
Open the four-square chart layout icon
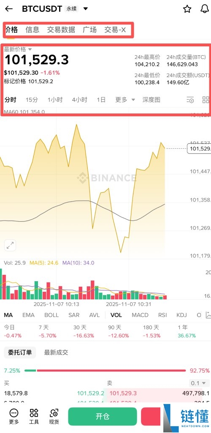206,100
